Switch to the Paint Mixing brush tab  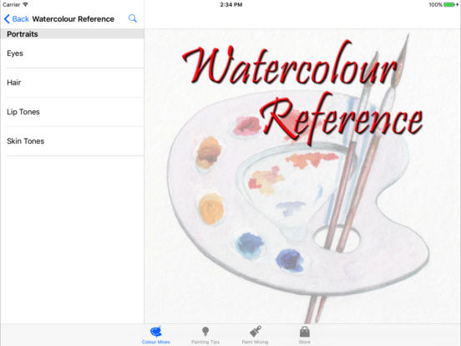click(255, 335)
